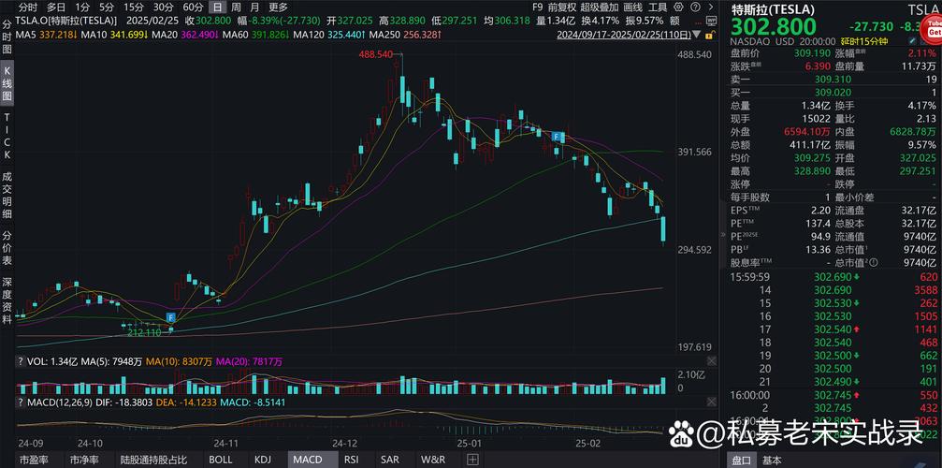Select the KDJ indicator tab
The height and width of the screenshot is (468, 942).
coord(263,460)
